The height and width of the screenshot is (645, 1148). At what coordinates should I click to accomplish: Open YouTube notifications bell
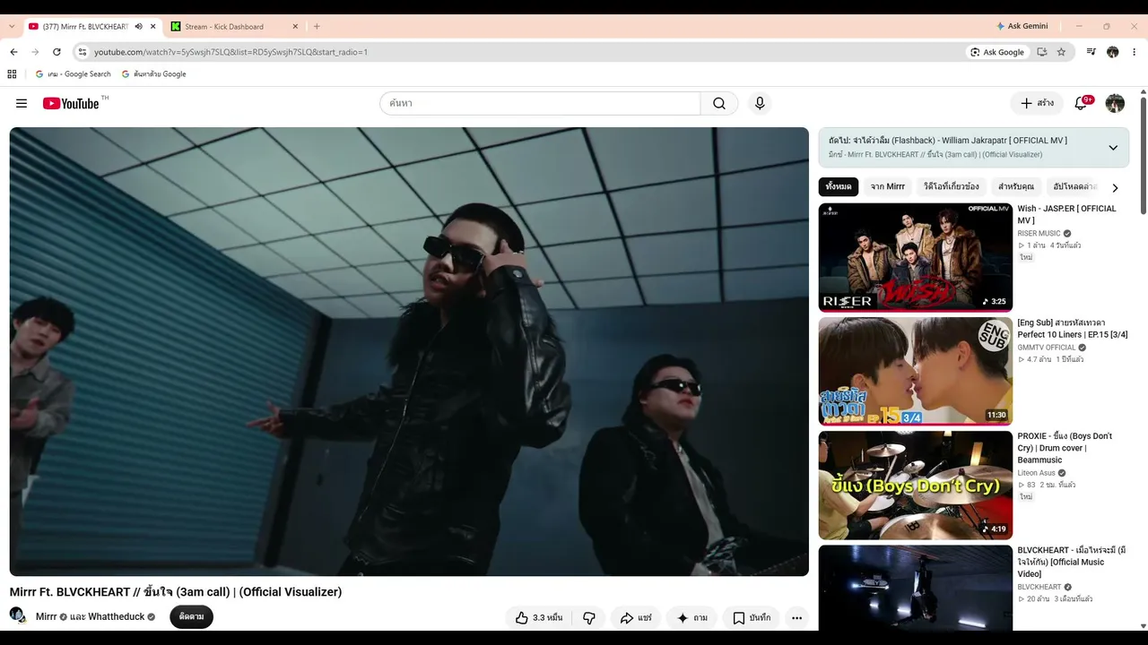[x=1081, y=103]
